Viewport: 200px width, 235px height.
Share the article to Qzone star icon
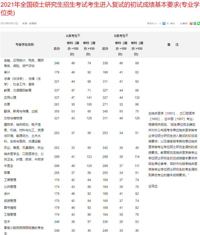(195, 23)
